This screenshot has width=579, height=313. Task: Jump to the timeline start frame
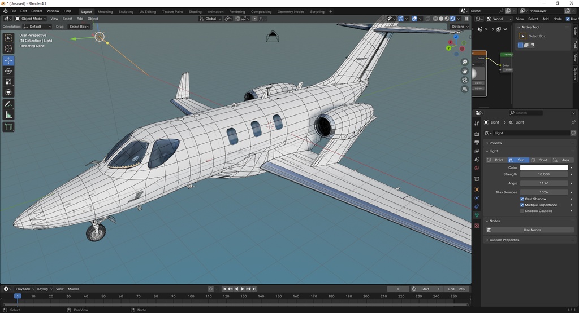click(x=224, y=289)
